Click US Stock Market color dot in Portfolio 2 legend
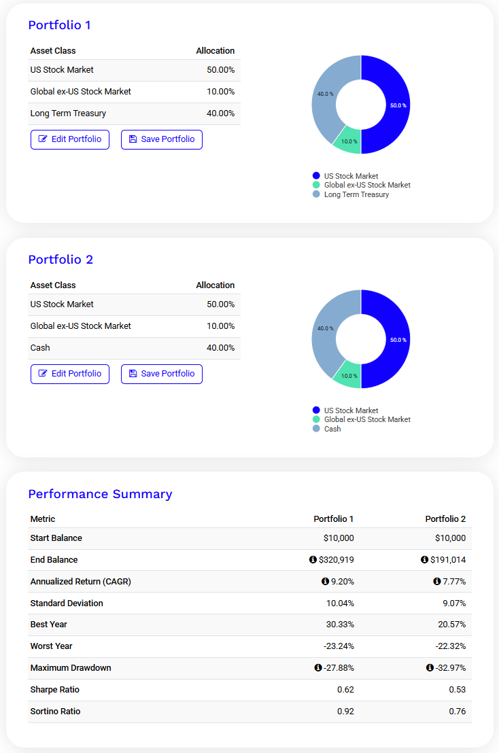 point(316,410)
